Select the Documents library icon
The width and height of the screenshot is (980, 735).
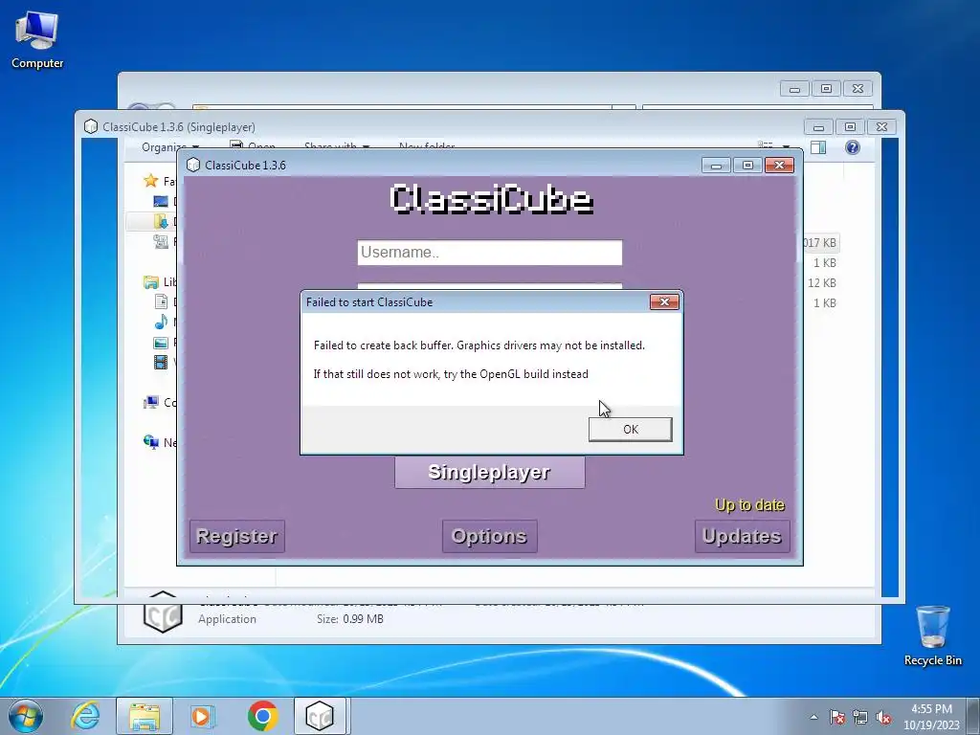click(x=161, y=302)
